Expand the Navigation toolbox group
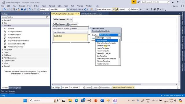Viewport: 185px width, 104px height. [x=3, y=50]
